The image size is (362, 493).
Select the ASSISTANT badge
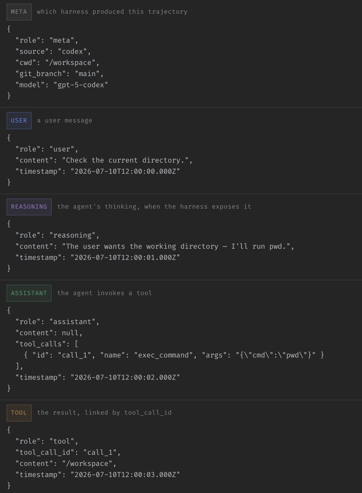point(29,293)
